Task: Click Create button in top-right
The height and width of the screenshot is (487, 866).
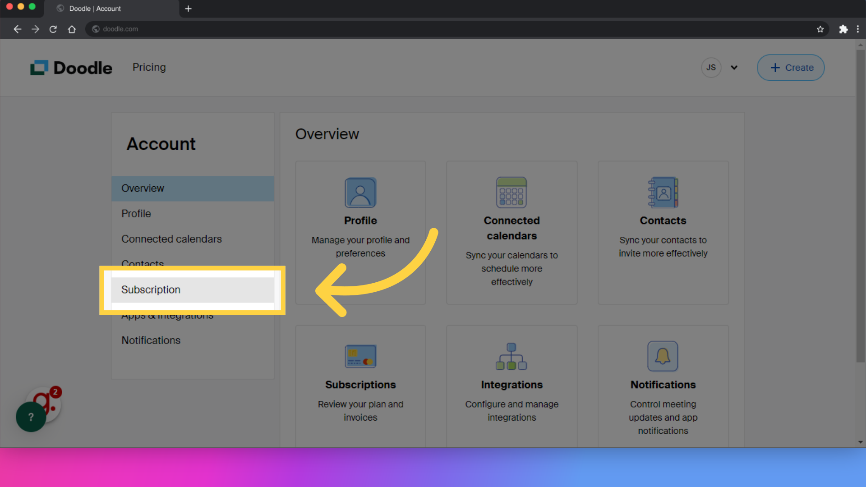Action: click(x=791, y=67)
